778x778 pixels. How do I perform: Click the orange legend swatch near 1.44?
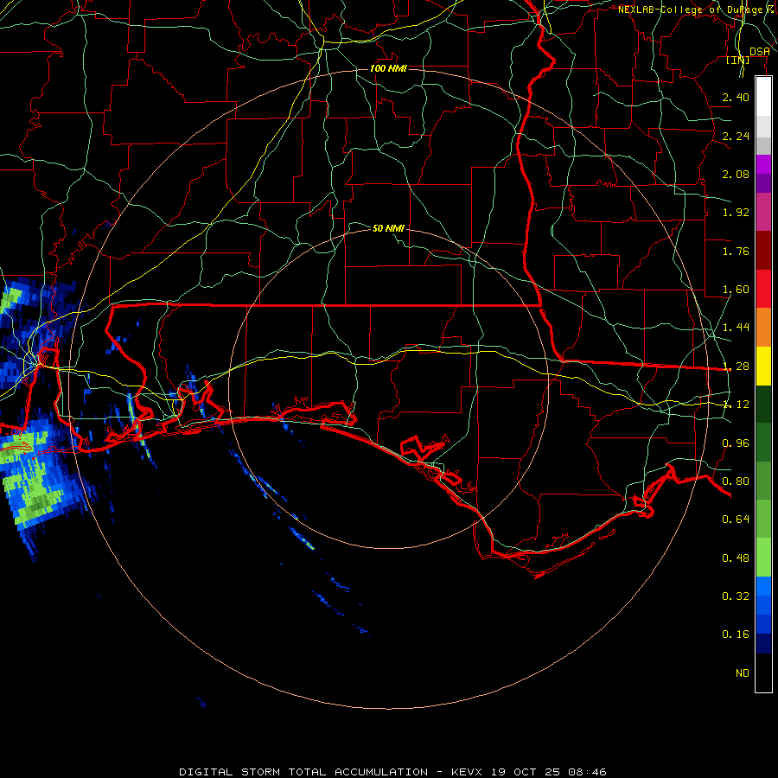pyautogui.click(x=763, y=327)
